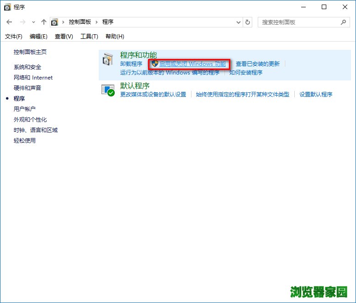Click 设置默认程序 link
Image resolution: width=356 pixels, height=303 pixels.
[x=316, y=94]
